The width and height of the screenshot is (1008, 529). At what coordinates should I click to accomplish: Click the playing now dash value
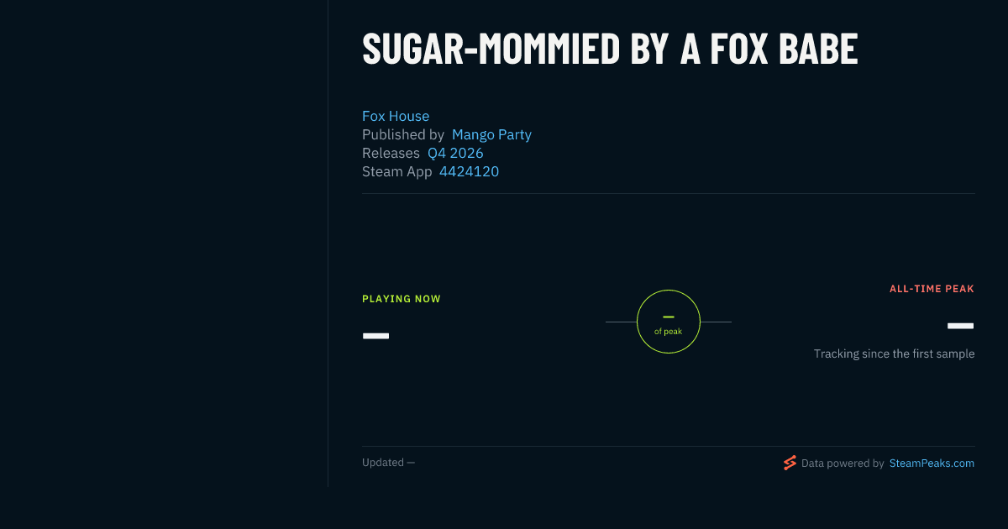point(375,336)
